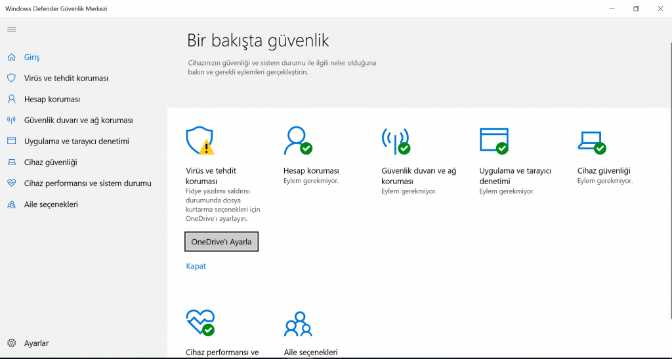Click the antenna icon for Güvenlik duvarı in sidebar
The width and height of the screenshot is (672, 359).
tap(12, 120)
